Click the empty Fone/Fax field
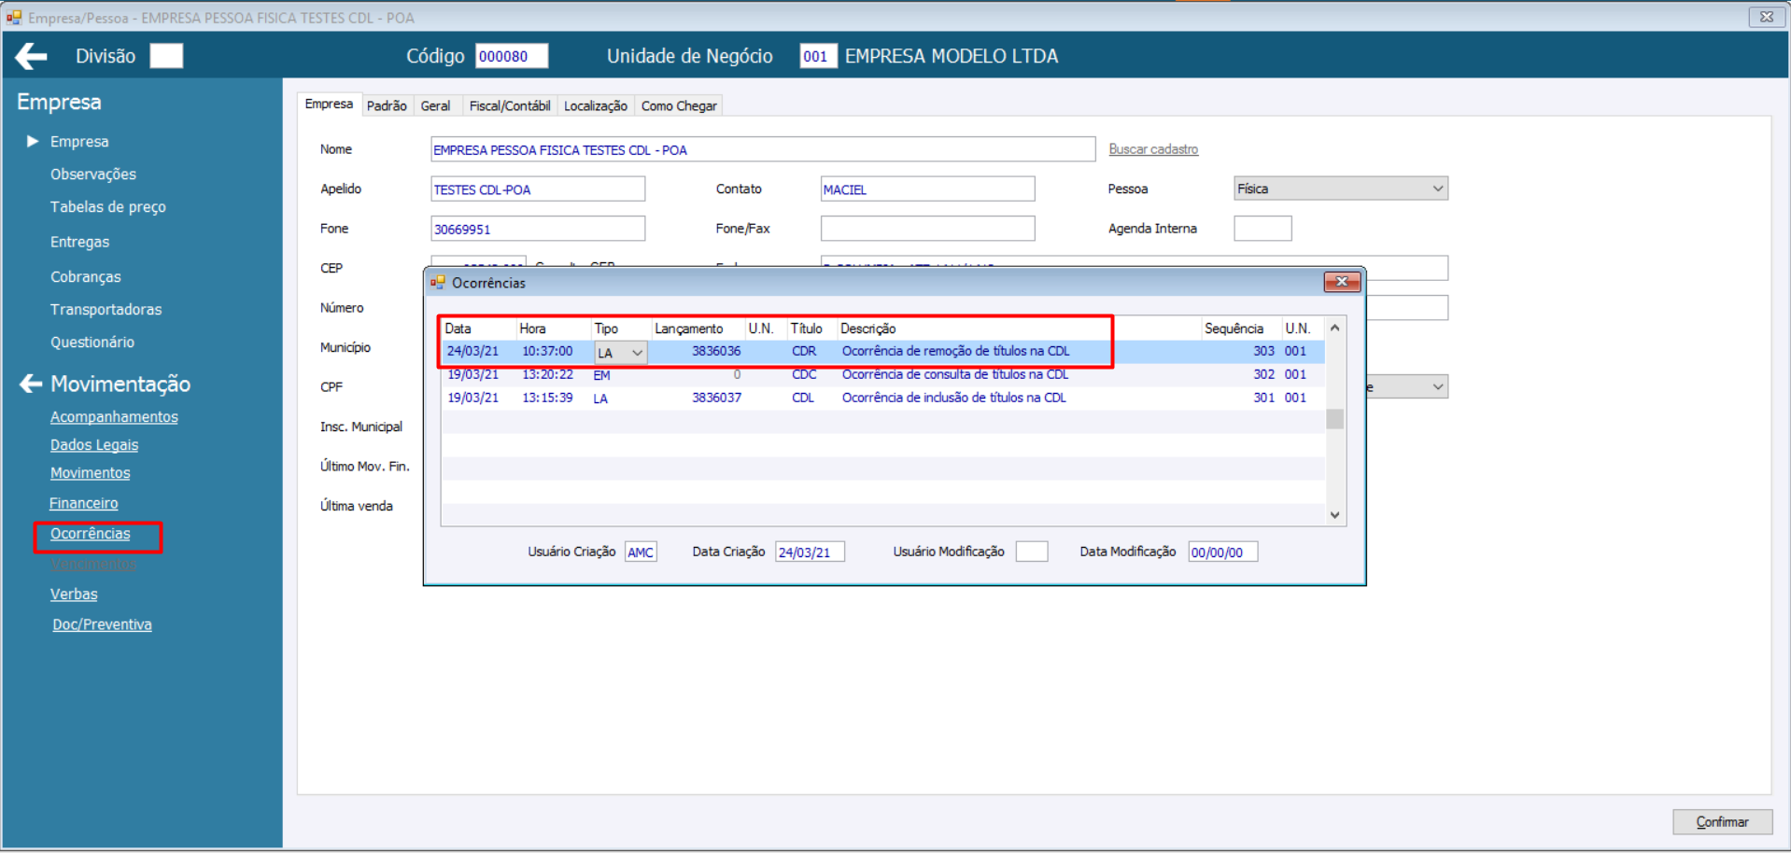The height and width of the screenshot is (853, 1791). [927, 229]
